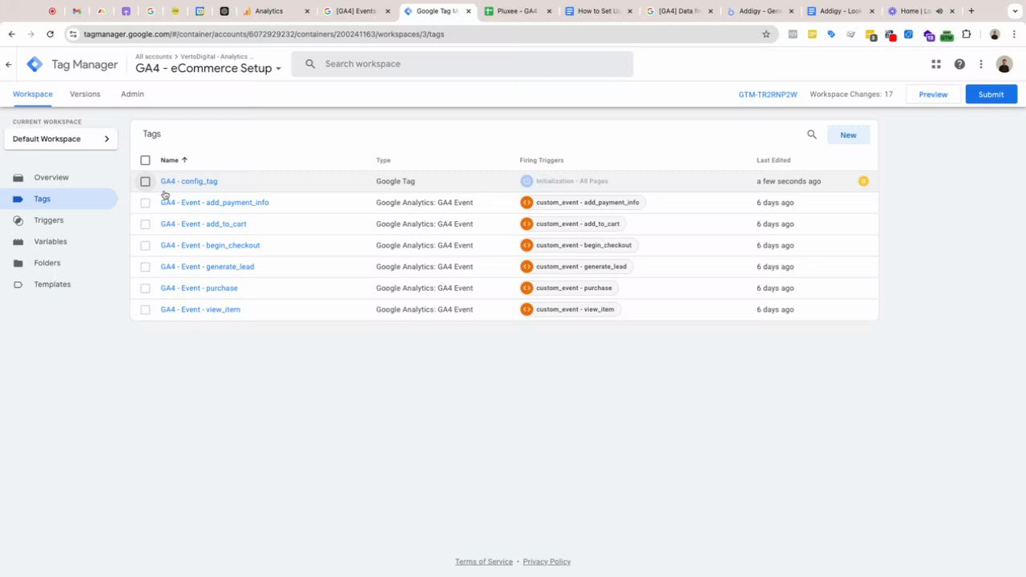The width and height of the screenshot is (1026, 577).
Task: Click the Overview sidebar icon
Action: click(x=18, y=178)
